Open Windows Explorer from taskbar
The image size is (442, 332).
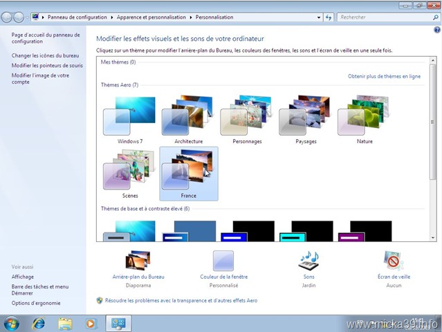point(65,324)
